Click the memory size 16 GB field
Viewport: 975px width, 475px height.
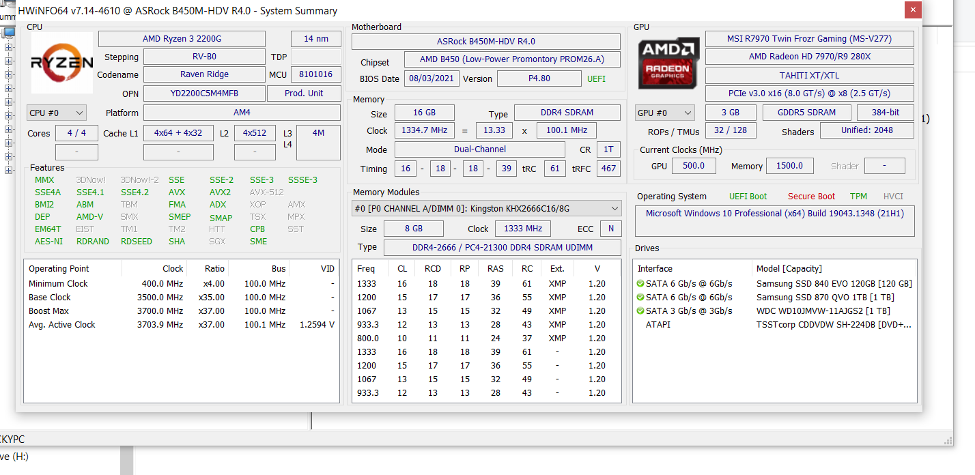424,113
